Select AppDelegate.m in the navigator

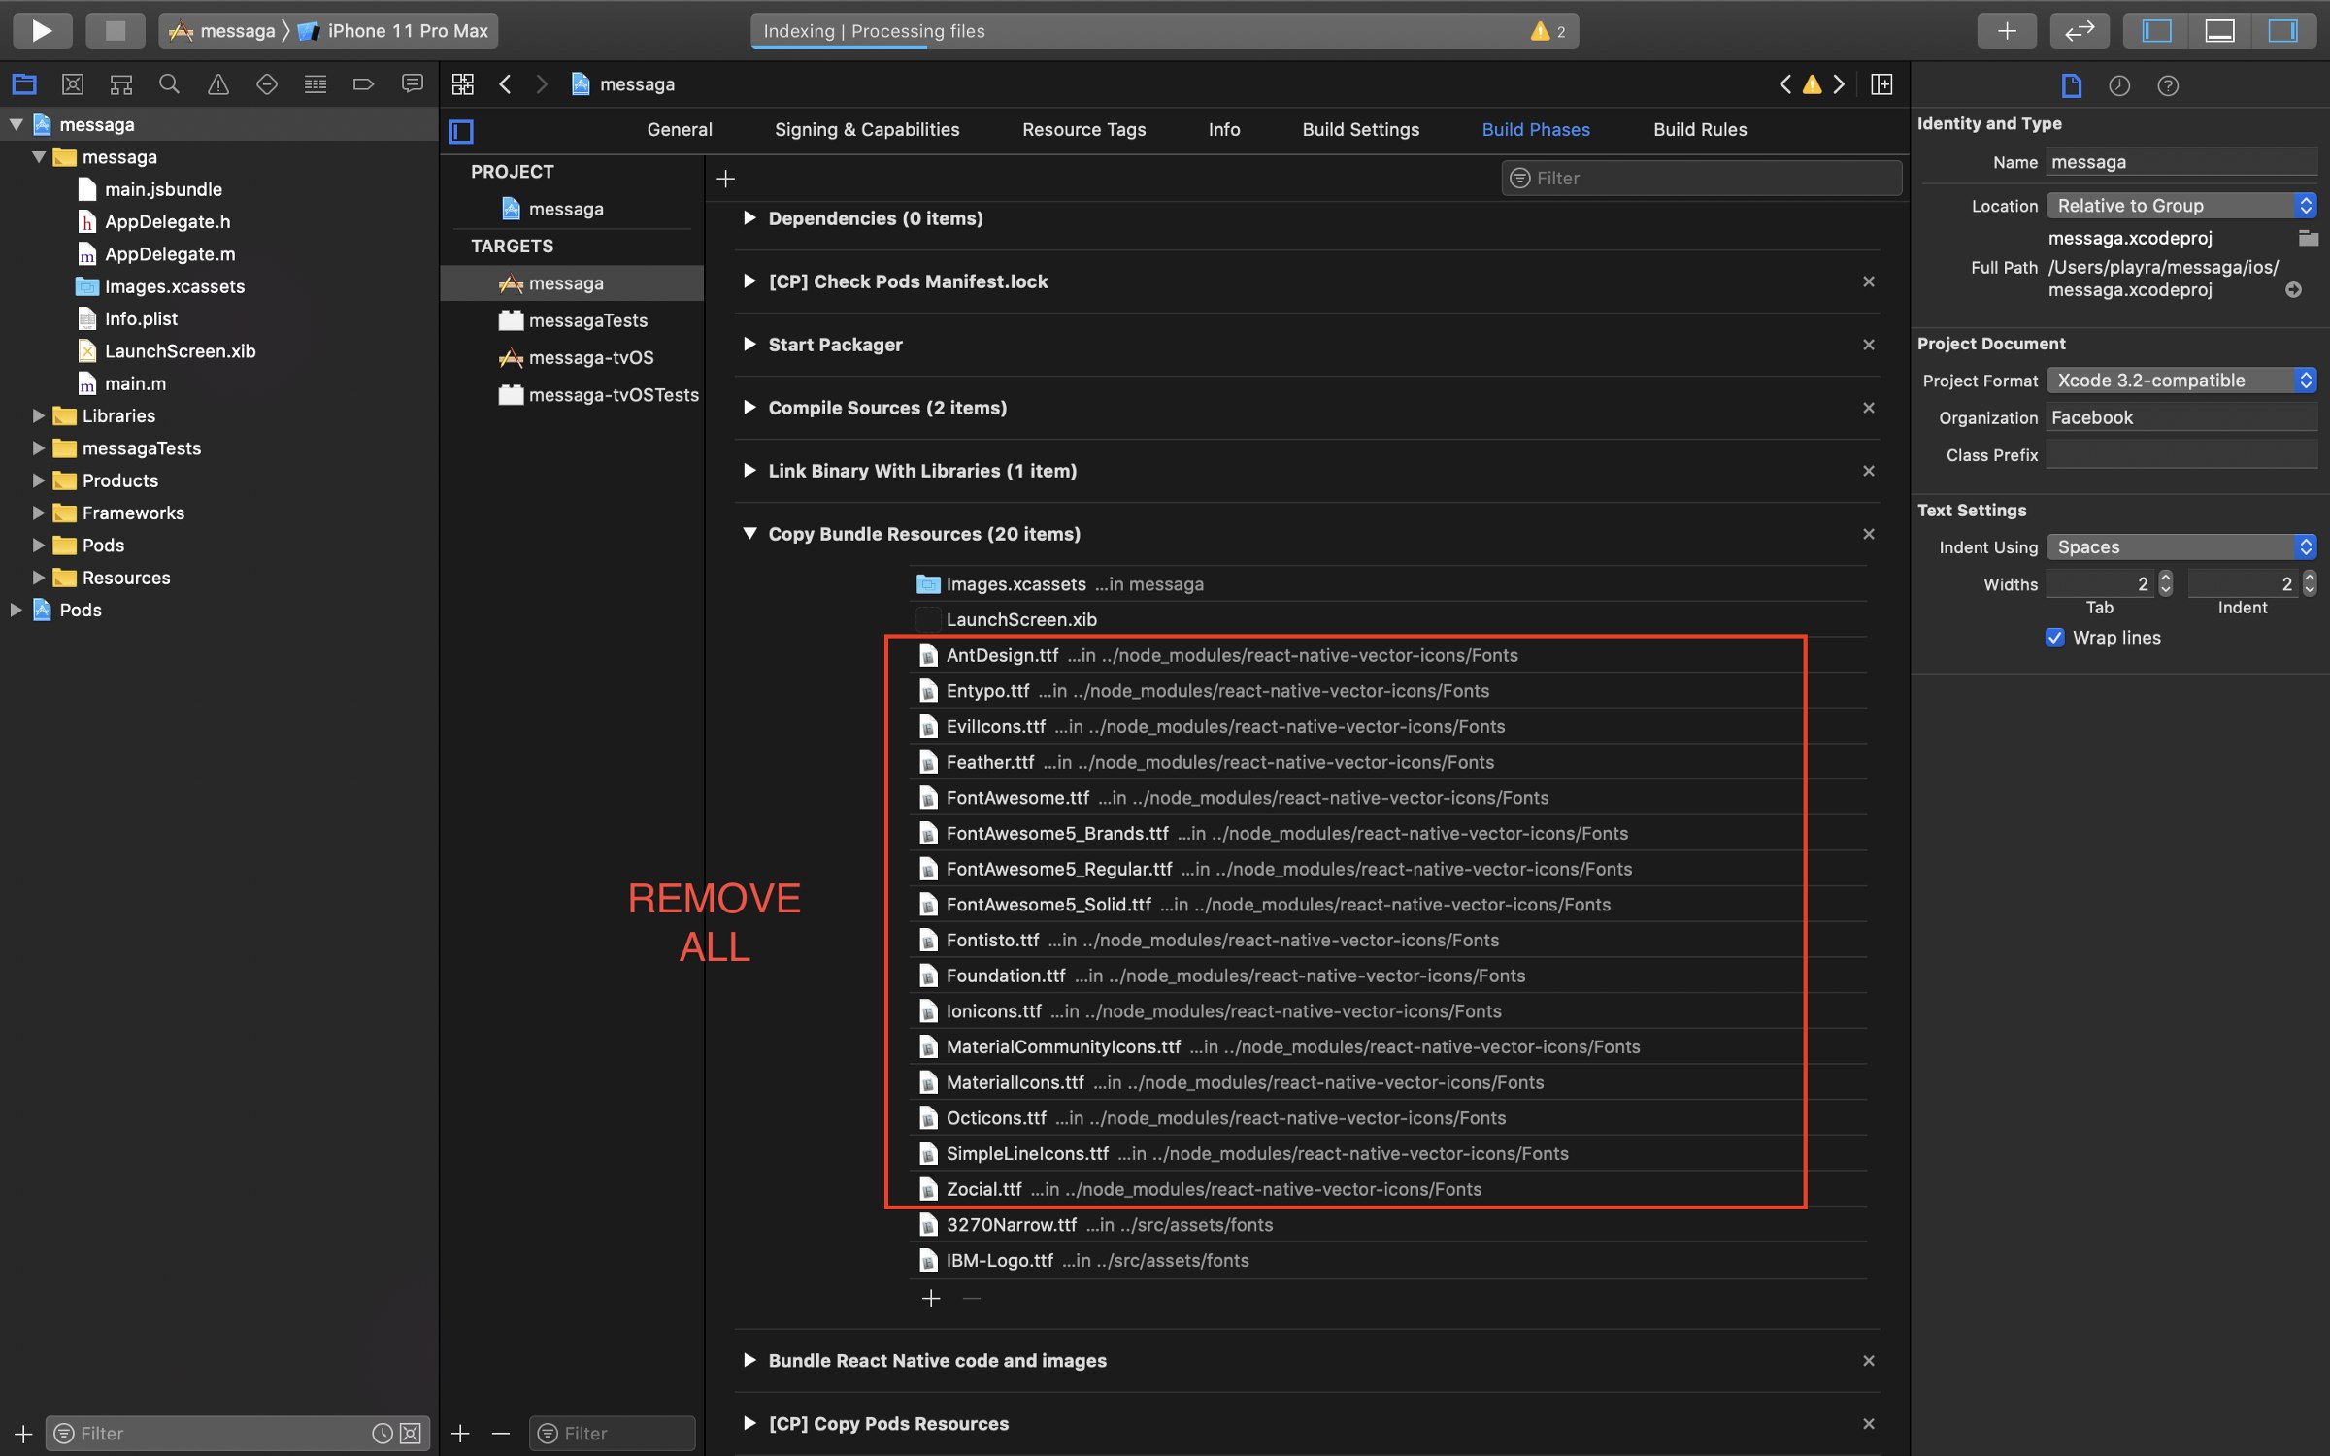point(170,254)
